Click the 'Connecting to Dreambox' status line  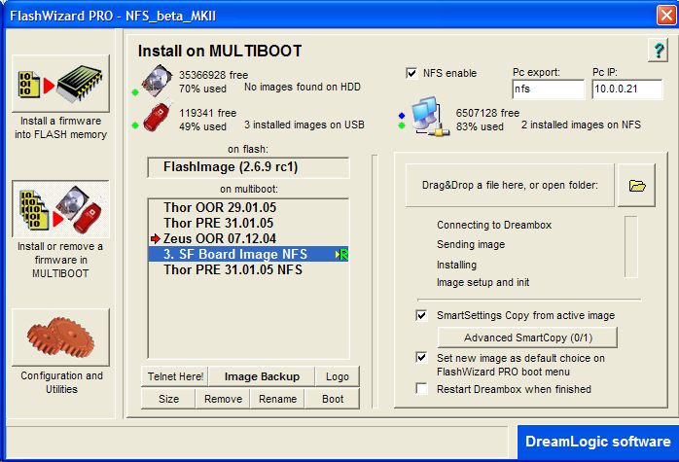pyautogui.click(x=494, y=225)
